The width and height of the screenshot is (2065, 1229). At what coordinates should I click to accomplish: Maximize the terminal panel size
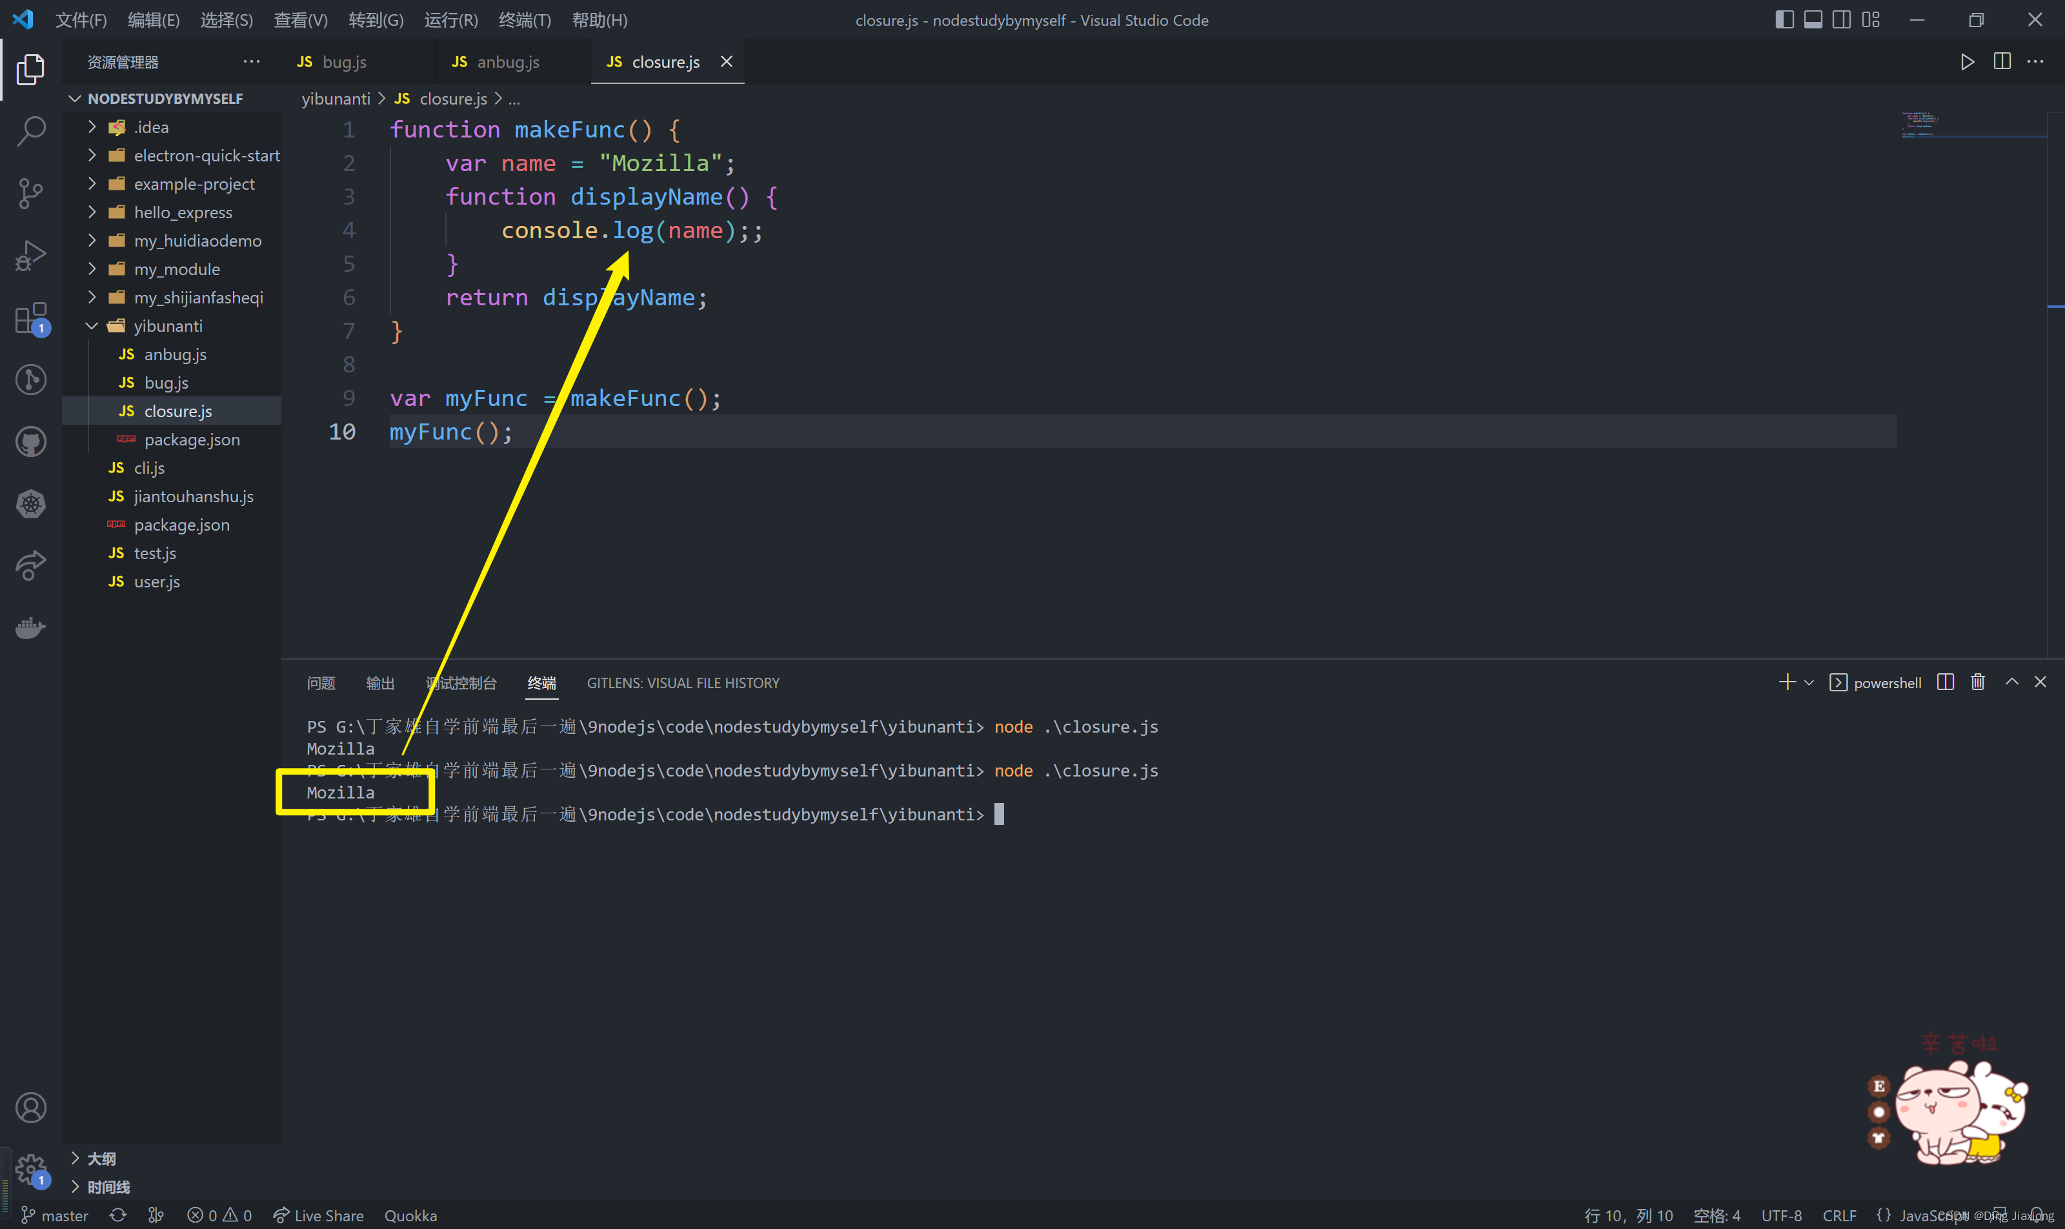click(2011, 682)
